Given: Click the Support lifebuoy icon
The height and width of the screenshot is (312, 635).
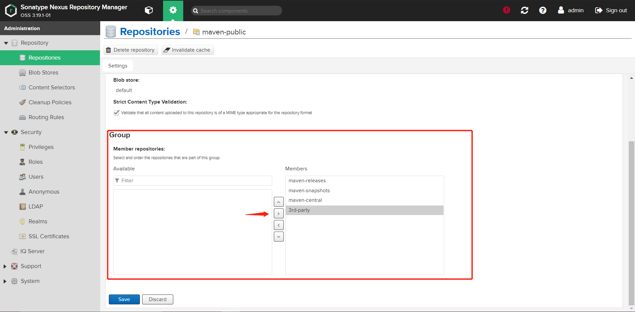Looking at the screenshot, I should coord(15,266).
